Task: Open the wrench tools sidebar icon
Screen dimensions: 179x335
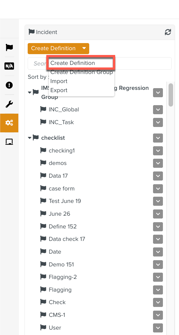Action: click(9, 104)
